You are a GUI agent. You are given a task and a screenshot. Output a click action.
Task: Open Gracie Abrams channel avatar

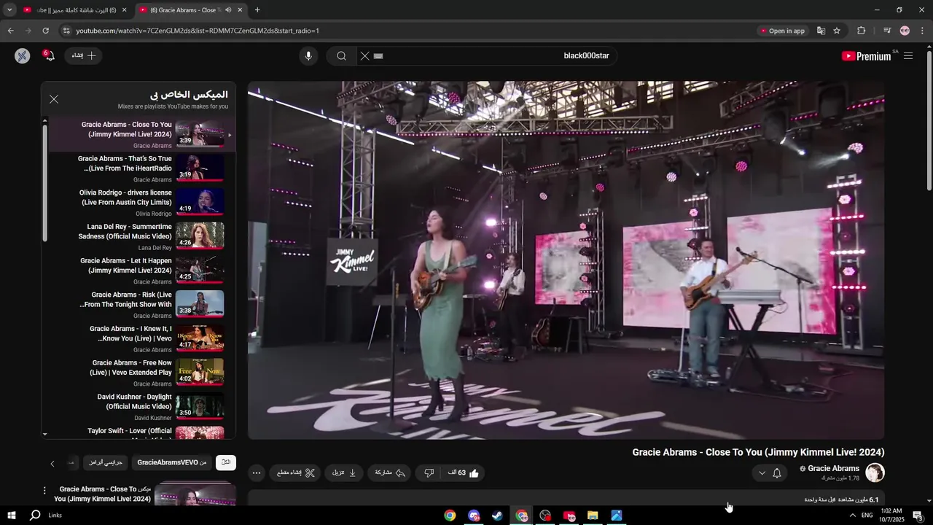pos(875,472)
